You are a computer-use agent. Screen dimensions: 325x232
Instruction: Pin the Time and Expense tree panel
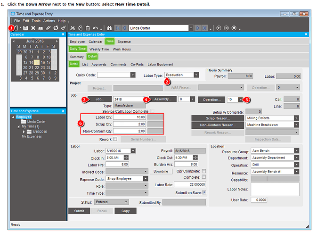click(63, 111)
